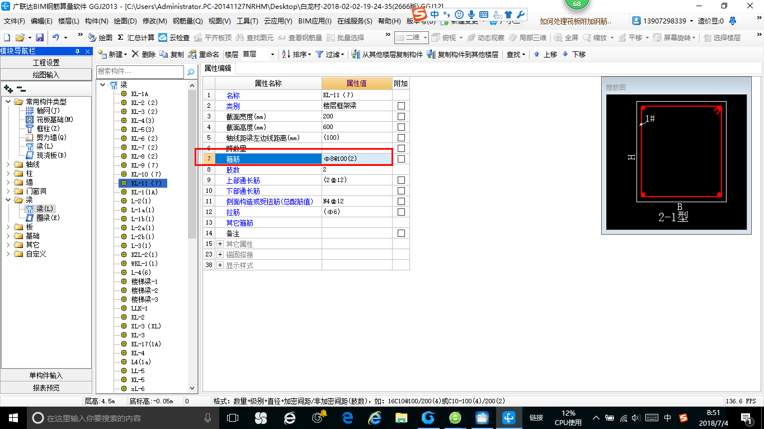
Task: Expand 其它属性 group
Action: click(220, 244)
